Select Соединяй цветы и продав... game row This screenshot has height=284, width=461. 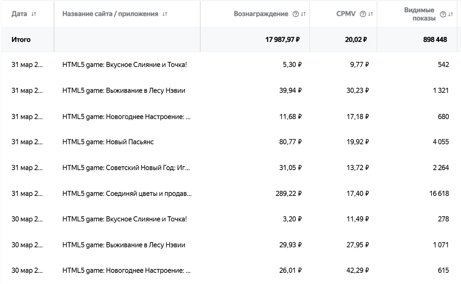tap(230, 194)
